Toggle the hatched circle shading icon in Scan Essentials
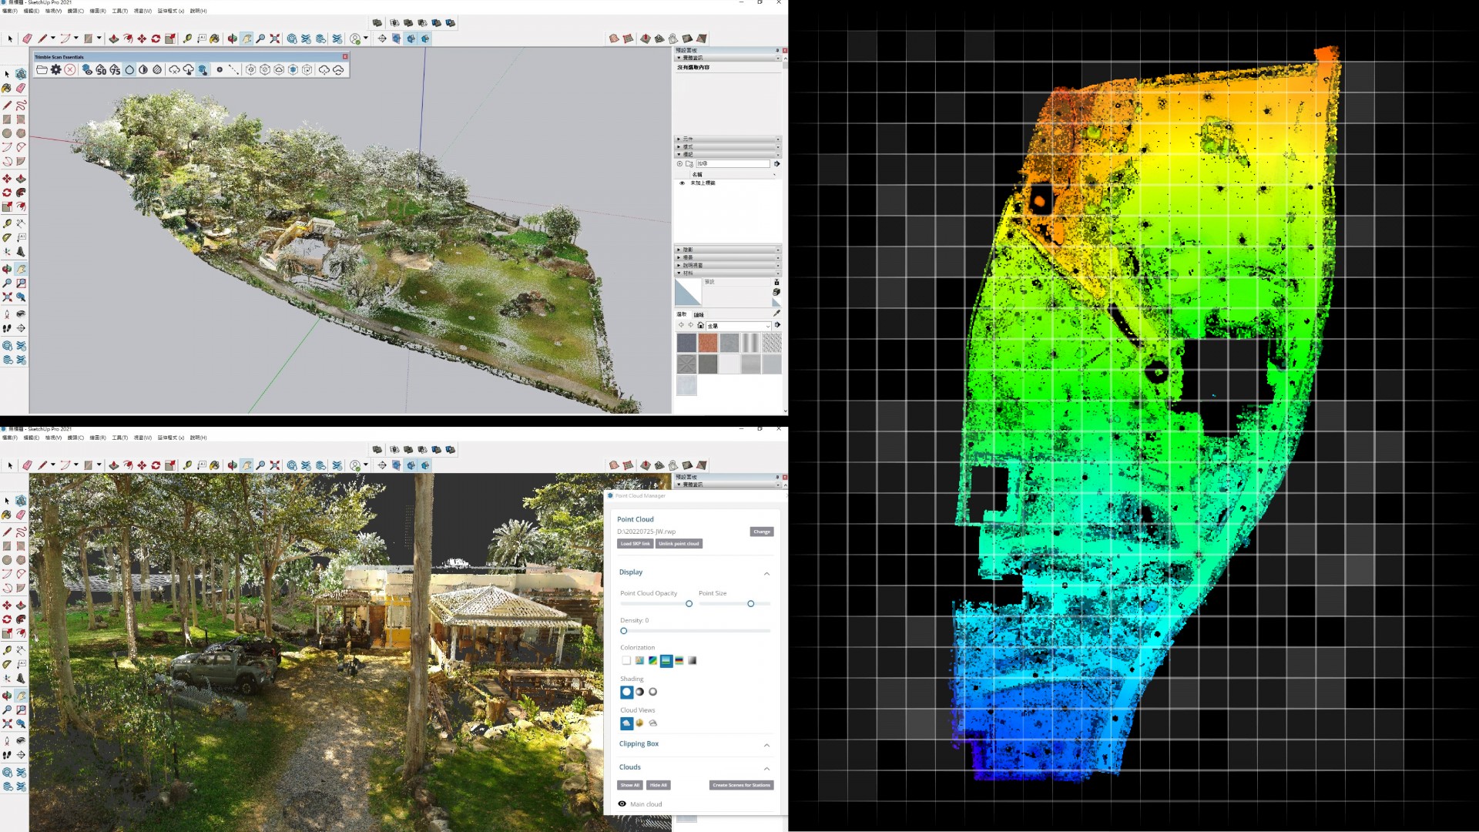The height and width of the screenshot is (832, 1479). (x=157, y=70)
